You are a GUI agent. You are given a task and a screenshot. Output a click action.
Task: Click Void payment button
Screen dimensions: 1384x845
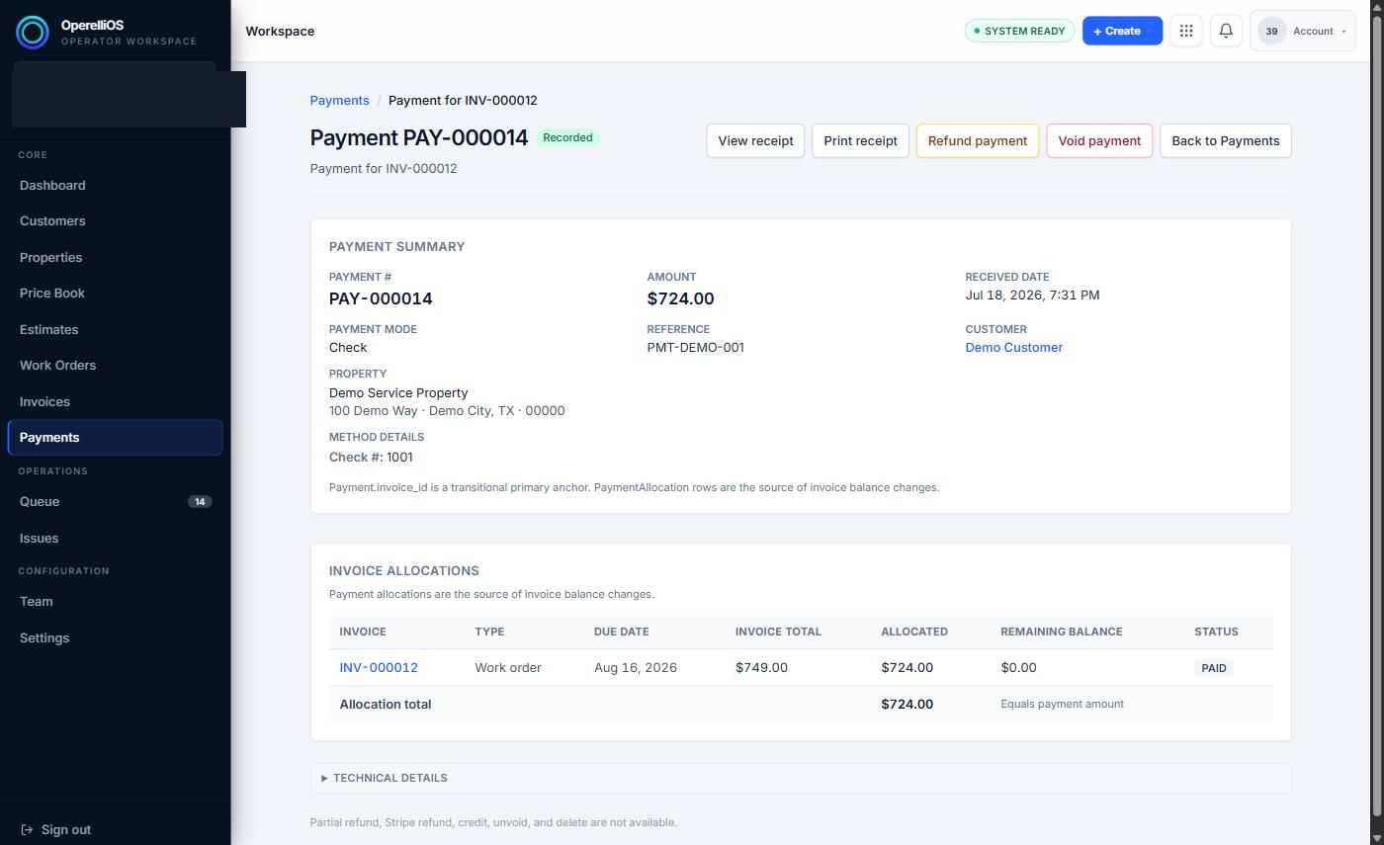point(1099,140)
